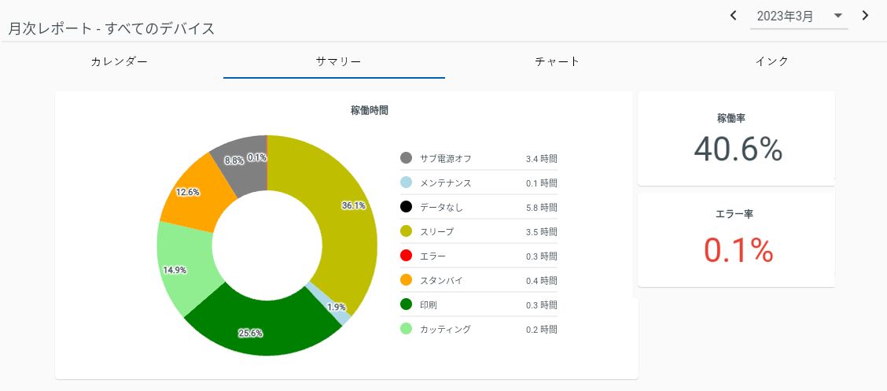
Task: Select the スタンバイ legend label
Action: click(441, 280)
